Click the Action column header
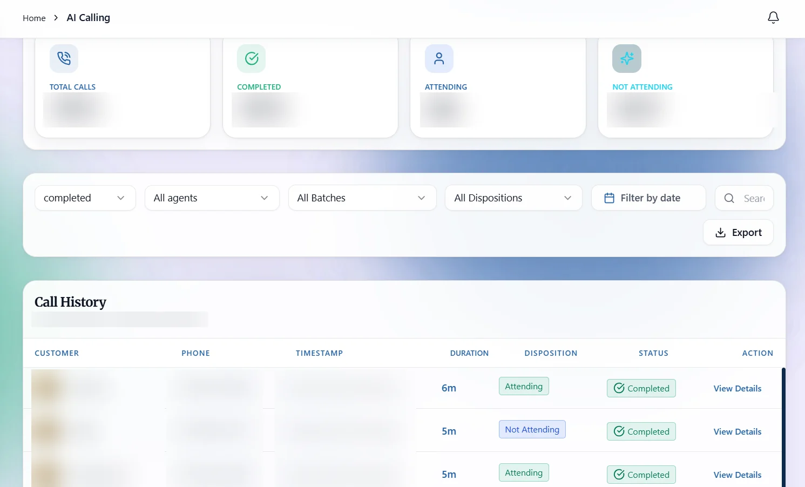 757,353
